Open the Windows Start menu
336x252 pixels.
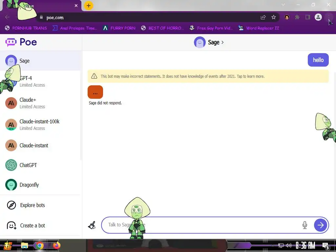point(8,245)
